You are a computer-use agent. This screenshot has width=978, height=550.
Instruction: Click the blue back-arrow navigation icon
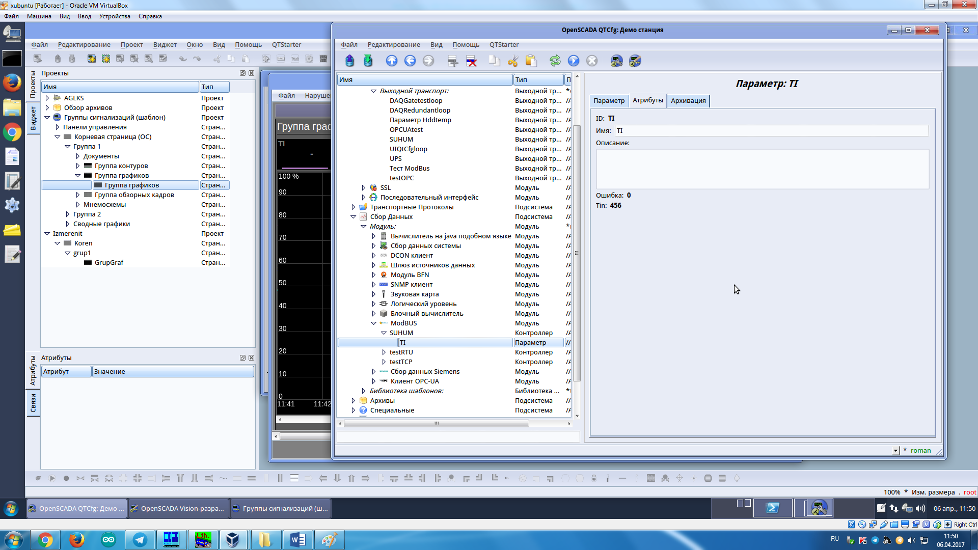[410, 61]
